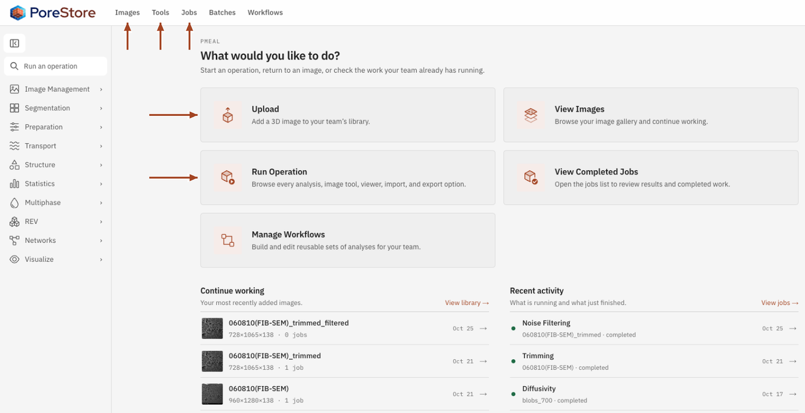Click the search magnifier icon
Screen dimensions: 805x413
pos(14,66)
